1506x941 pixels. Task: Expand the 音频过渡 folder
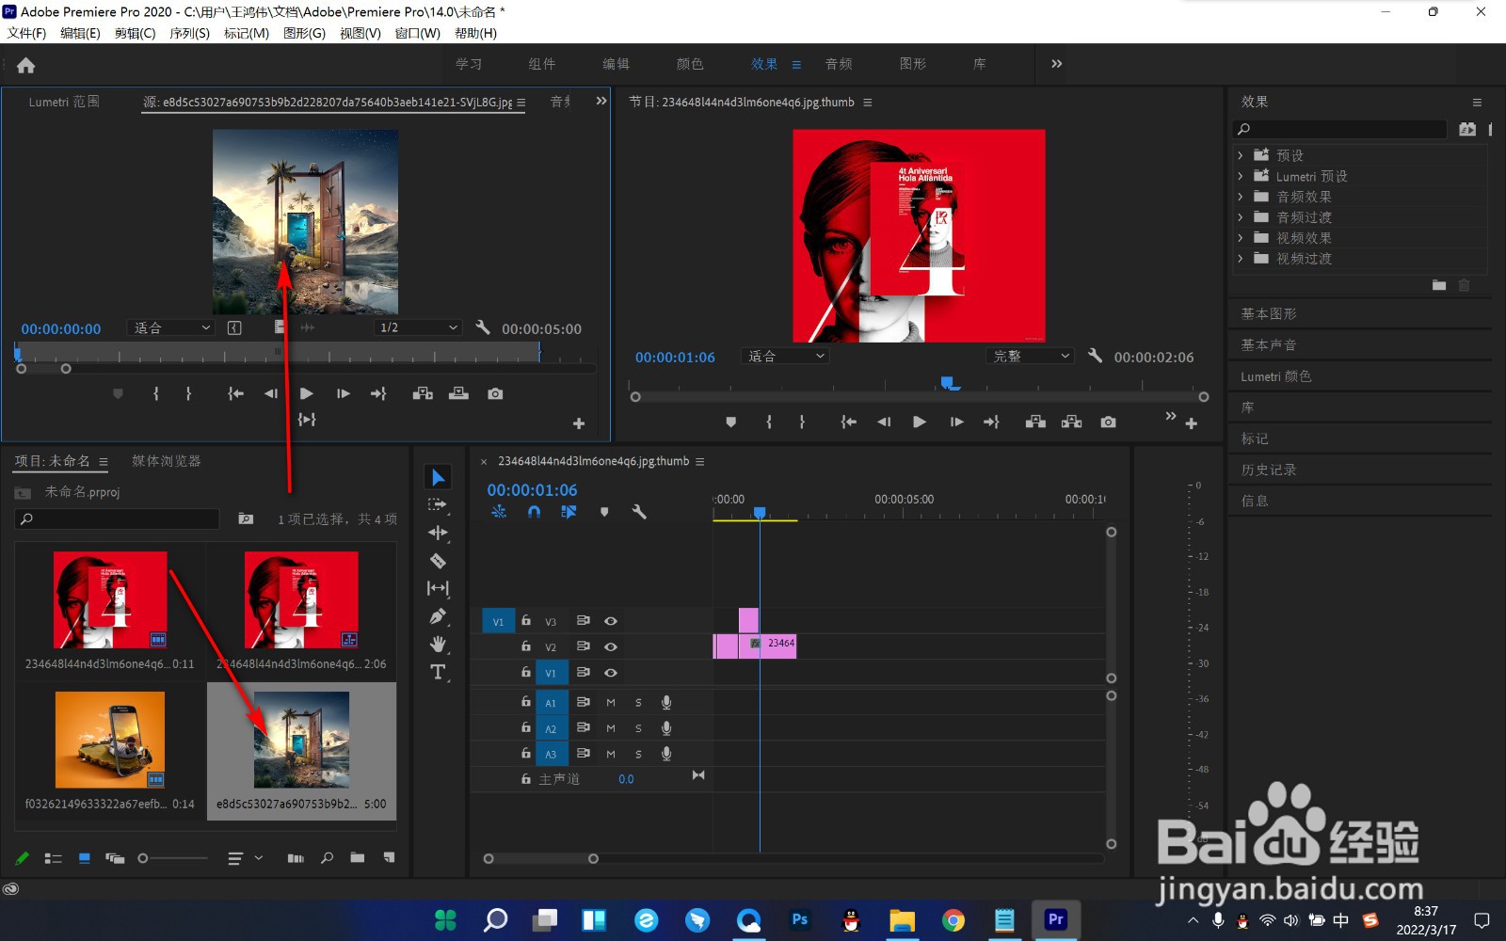pyautogui.click(x=1241, y=217)
